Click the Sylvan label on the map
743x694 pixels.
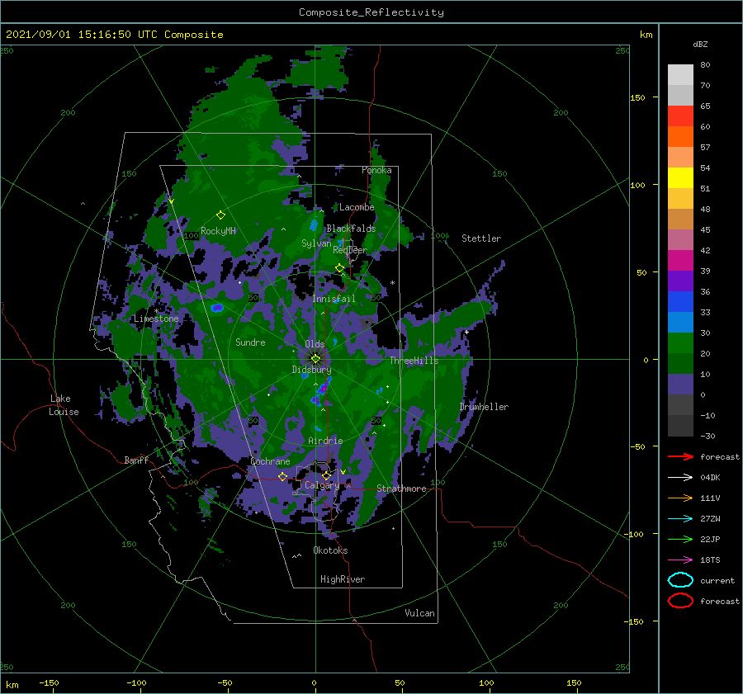click(316, 243)
